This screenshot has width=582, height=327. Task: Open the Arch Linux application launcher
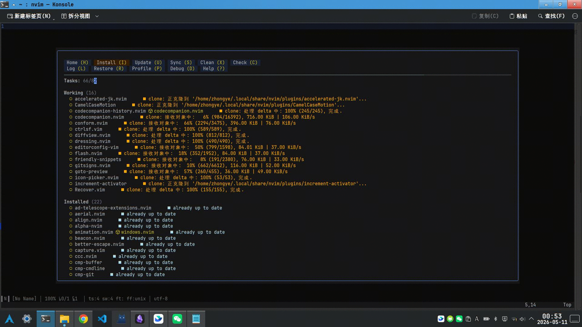[x=9, y=319]
